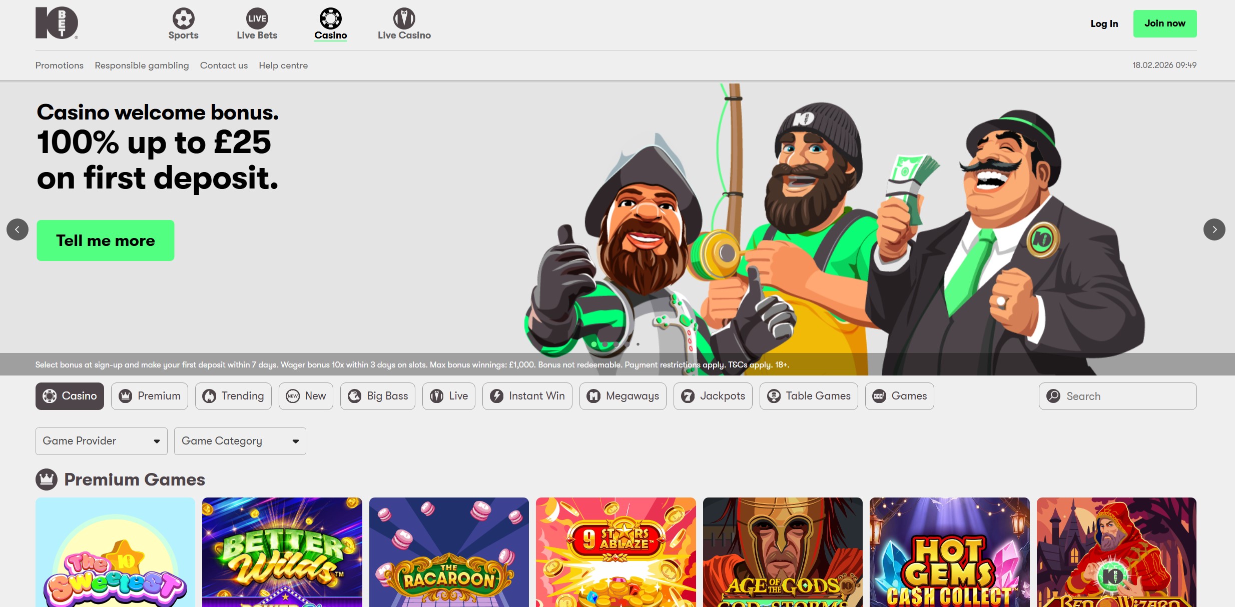Switch to the Megaways filter tab
This screenshot has height=607, width=1235.
[623, 396]
